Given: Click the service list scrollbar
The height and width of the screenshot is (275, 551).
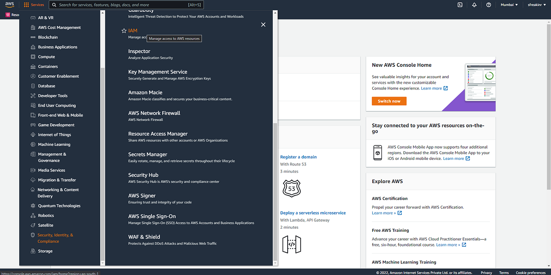Looking at the screenshot, I should pyautogui.click(x=275, y=192).
